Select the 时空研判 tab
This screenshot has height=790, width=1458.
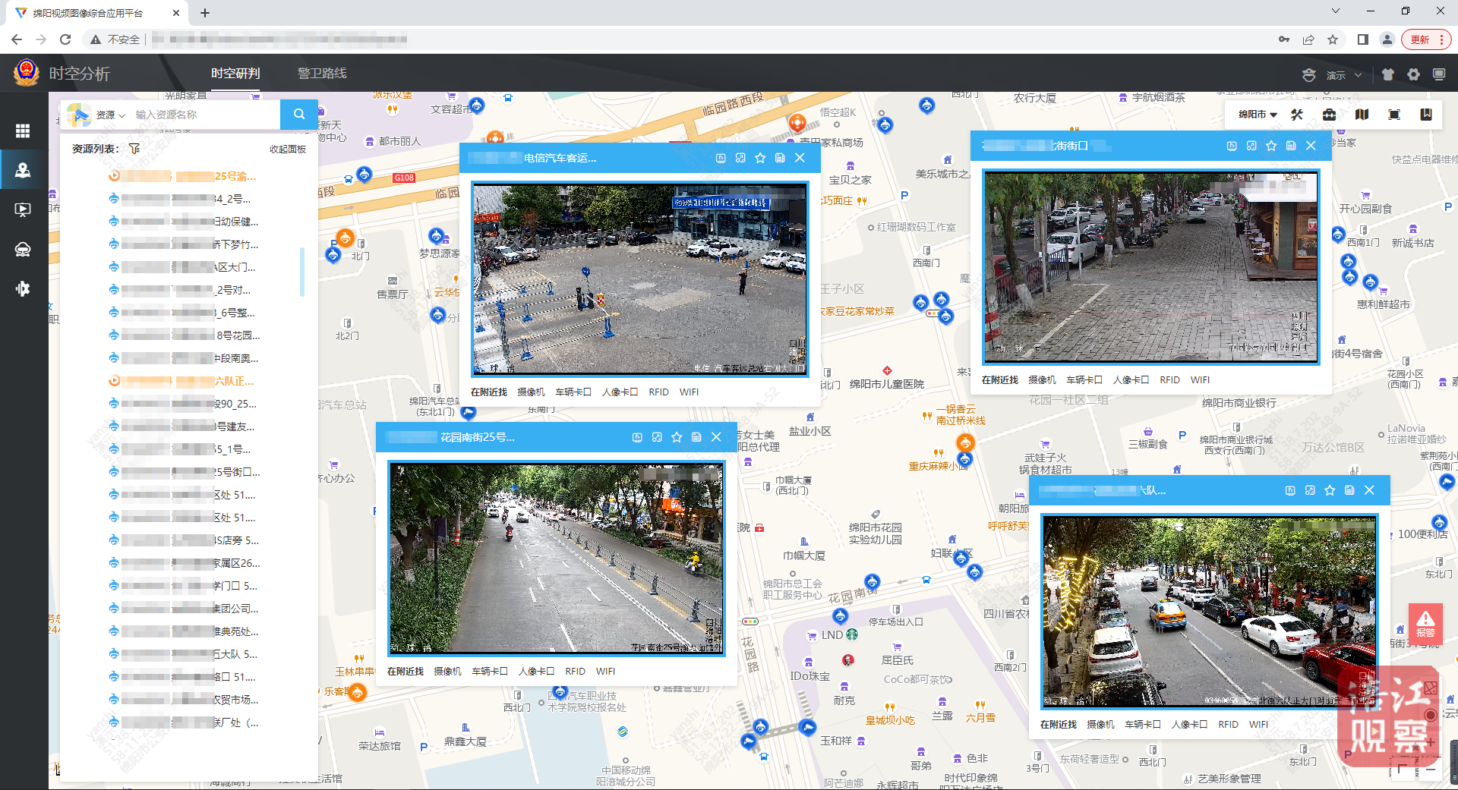point(235,74)
